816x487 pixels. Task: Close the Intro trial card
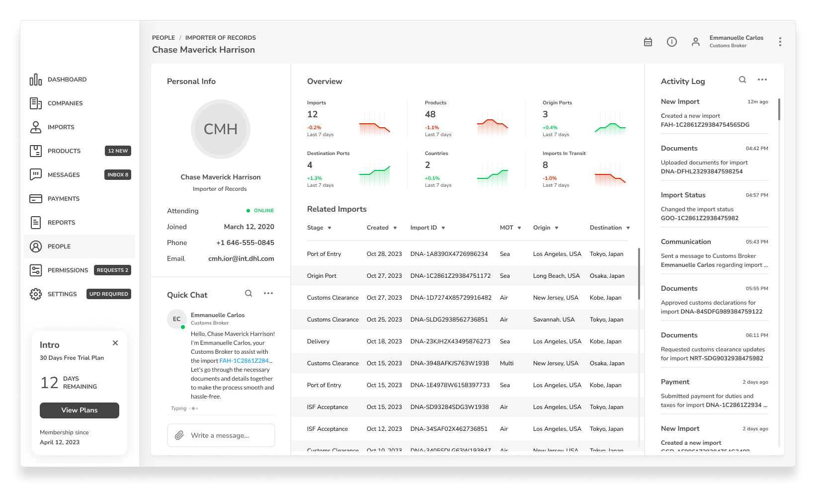click(115, 343)
